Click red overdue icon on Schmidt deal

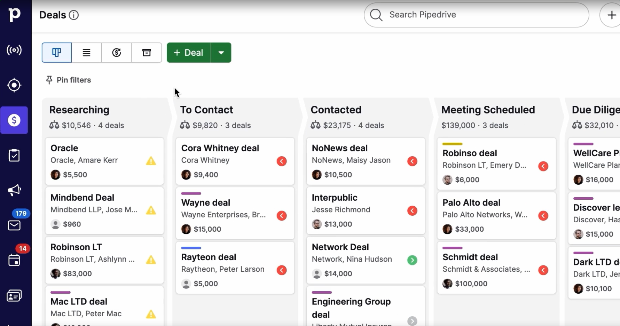pos(543,270)
